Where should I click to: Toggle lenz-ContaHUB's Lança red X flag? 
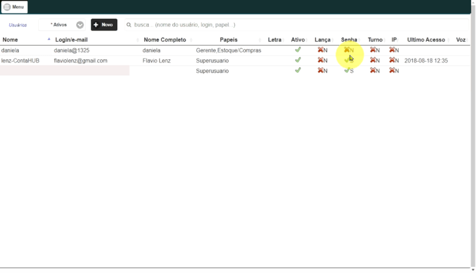[320, 60]
